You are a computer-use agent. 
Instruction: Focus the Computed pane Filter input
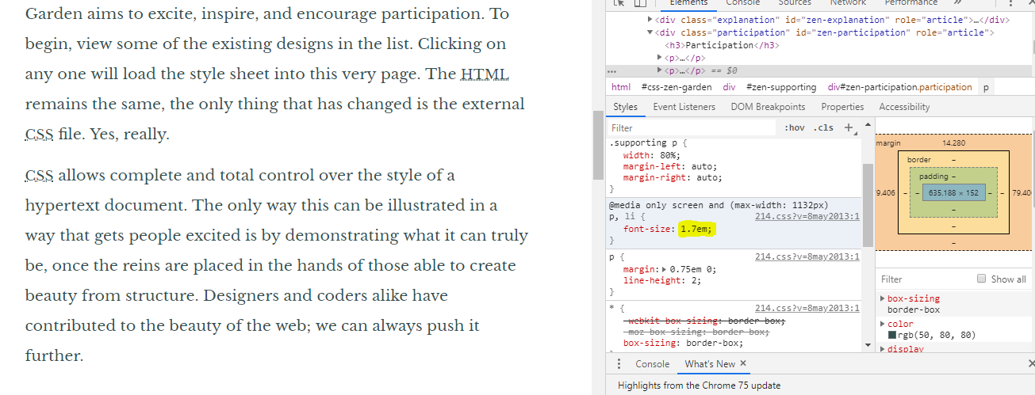(924, 279)
